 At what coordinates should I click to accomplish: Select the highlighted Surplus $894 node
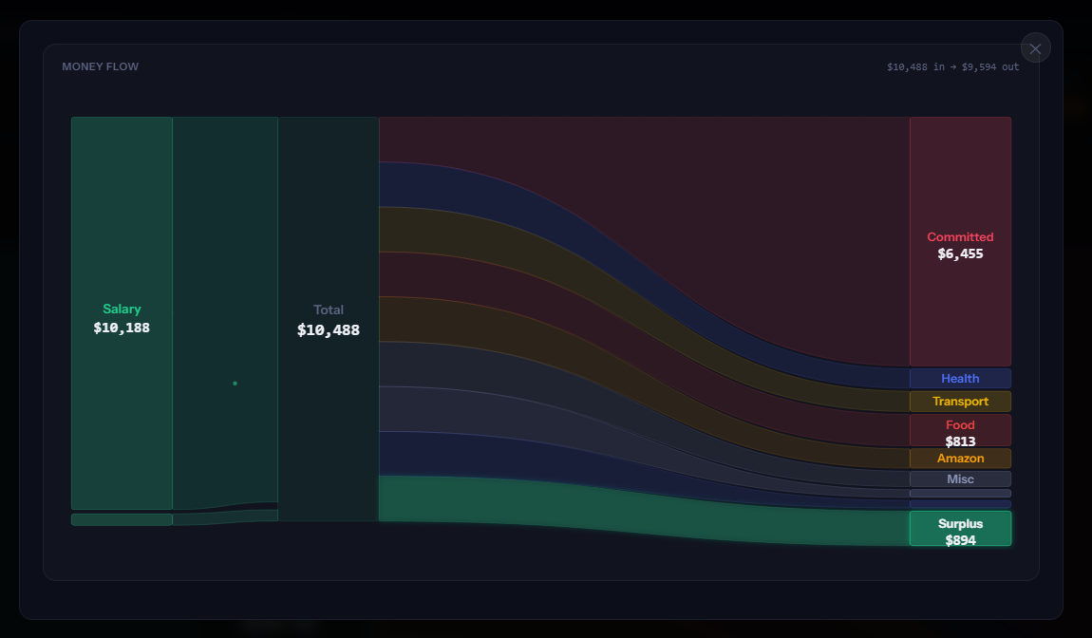tap(960, 529)
